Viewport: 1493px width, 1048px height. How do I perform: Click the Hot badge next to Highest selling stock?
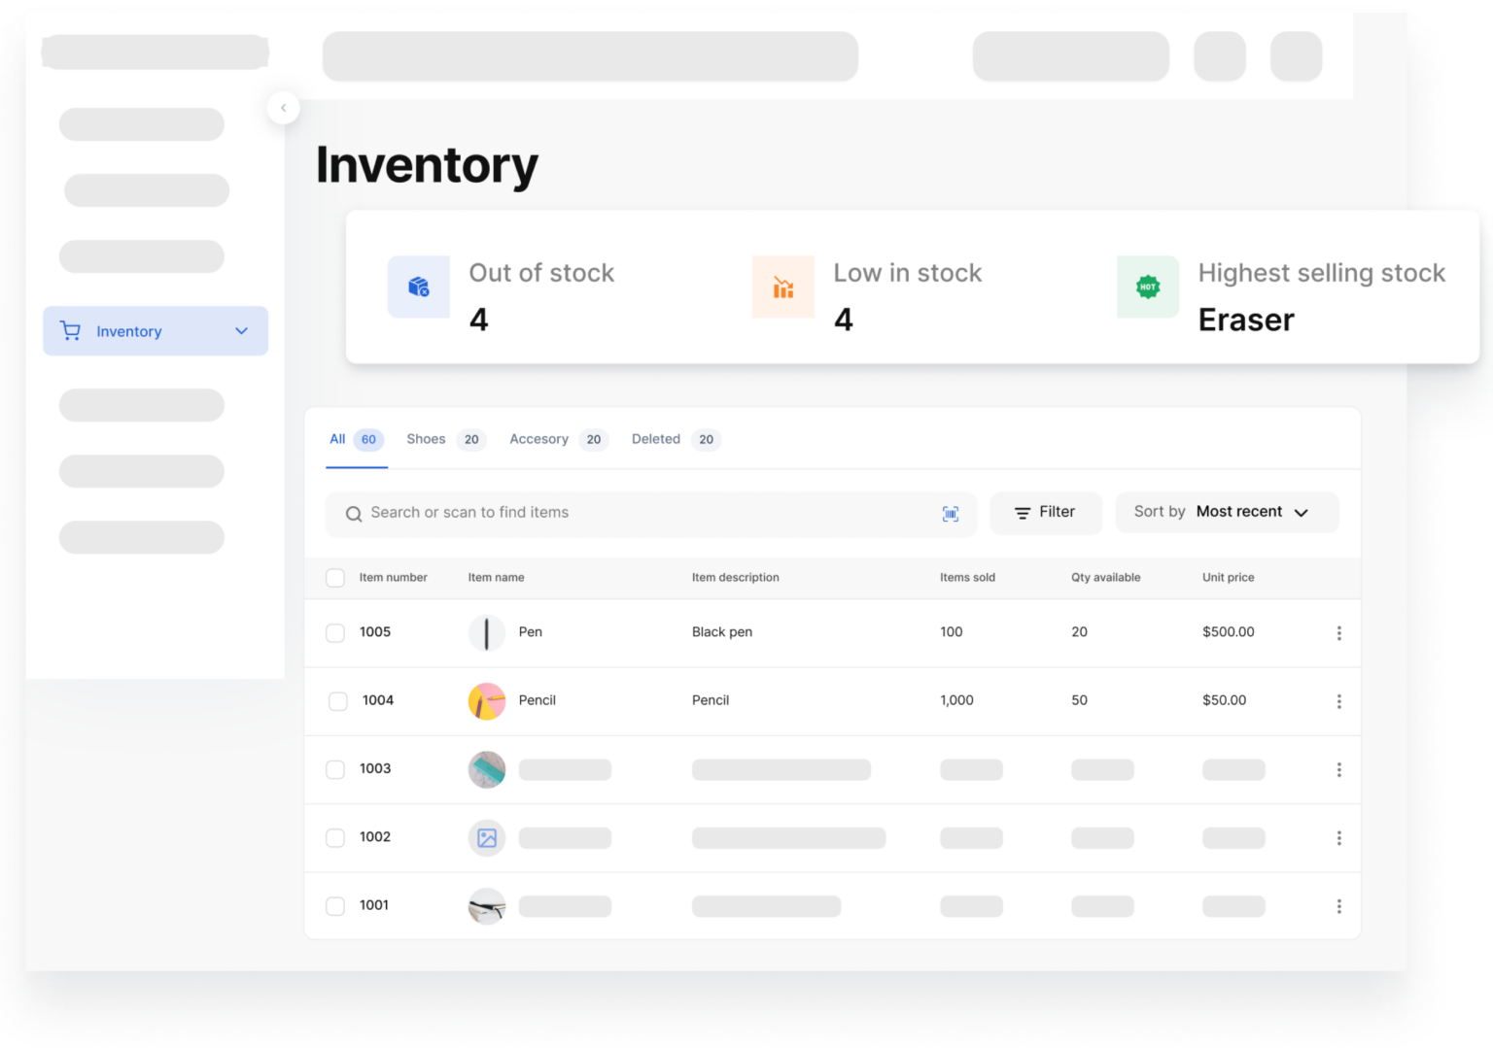point(1147,287)
